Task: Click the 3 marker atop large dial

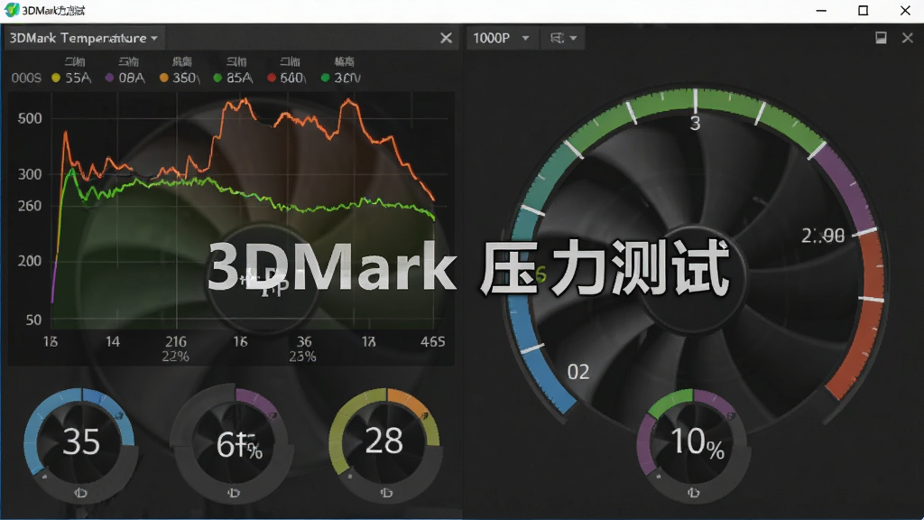Action: pos(696,123)
